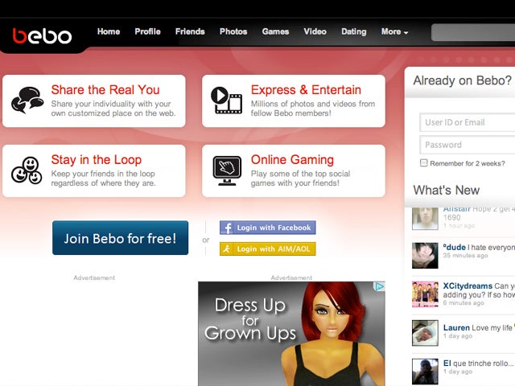Click the search box in the header
The width and height of the screenshot is (515, 386).
coord(473,32)
